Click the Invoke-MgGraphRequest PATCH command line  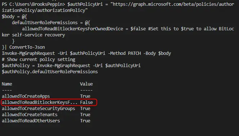(86, 53)
